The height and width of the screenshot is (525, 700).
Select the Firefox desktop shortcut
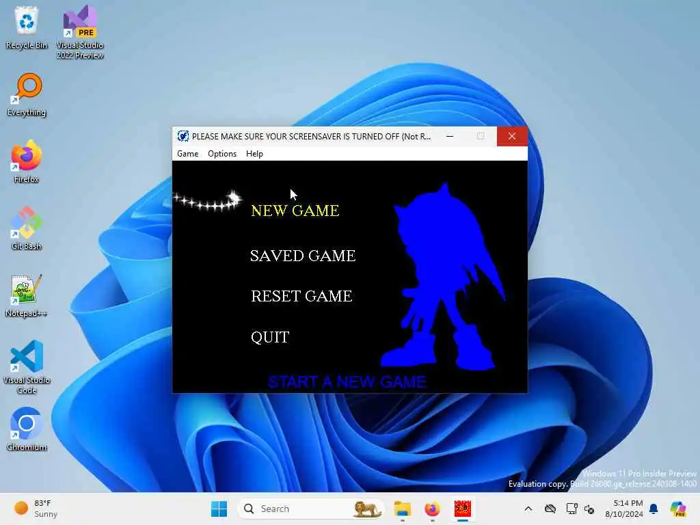pos(27,162)
